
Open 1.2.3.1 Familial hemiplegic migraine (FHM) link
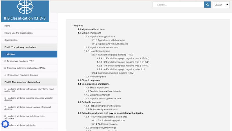tap(111, 55)
